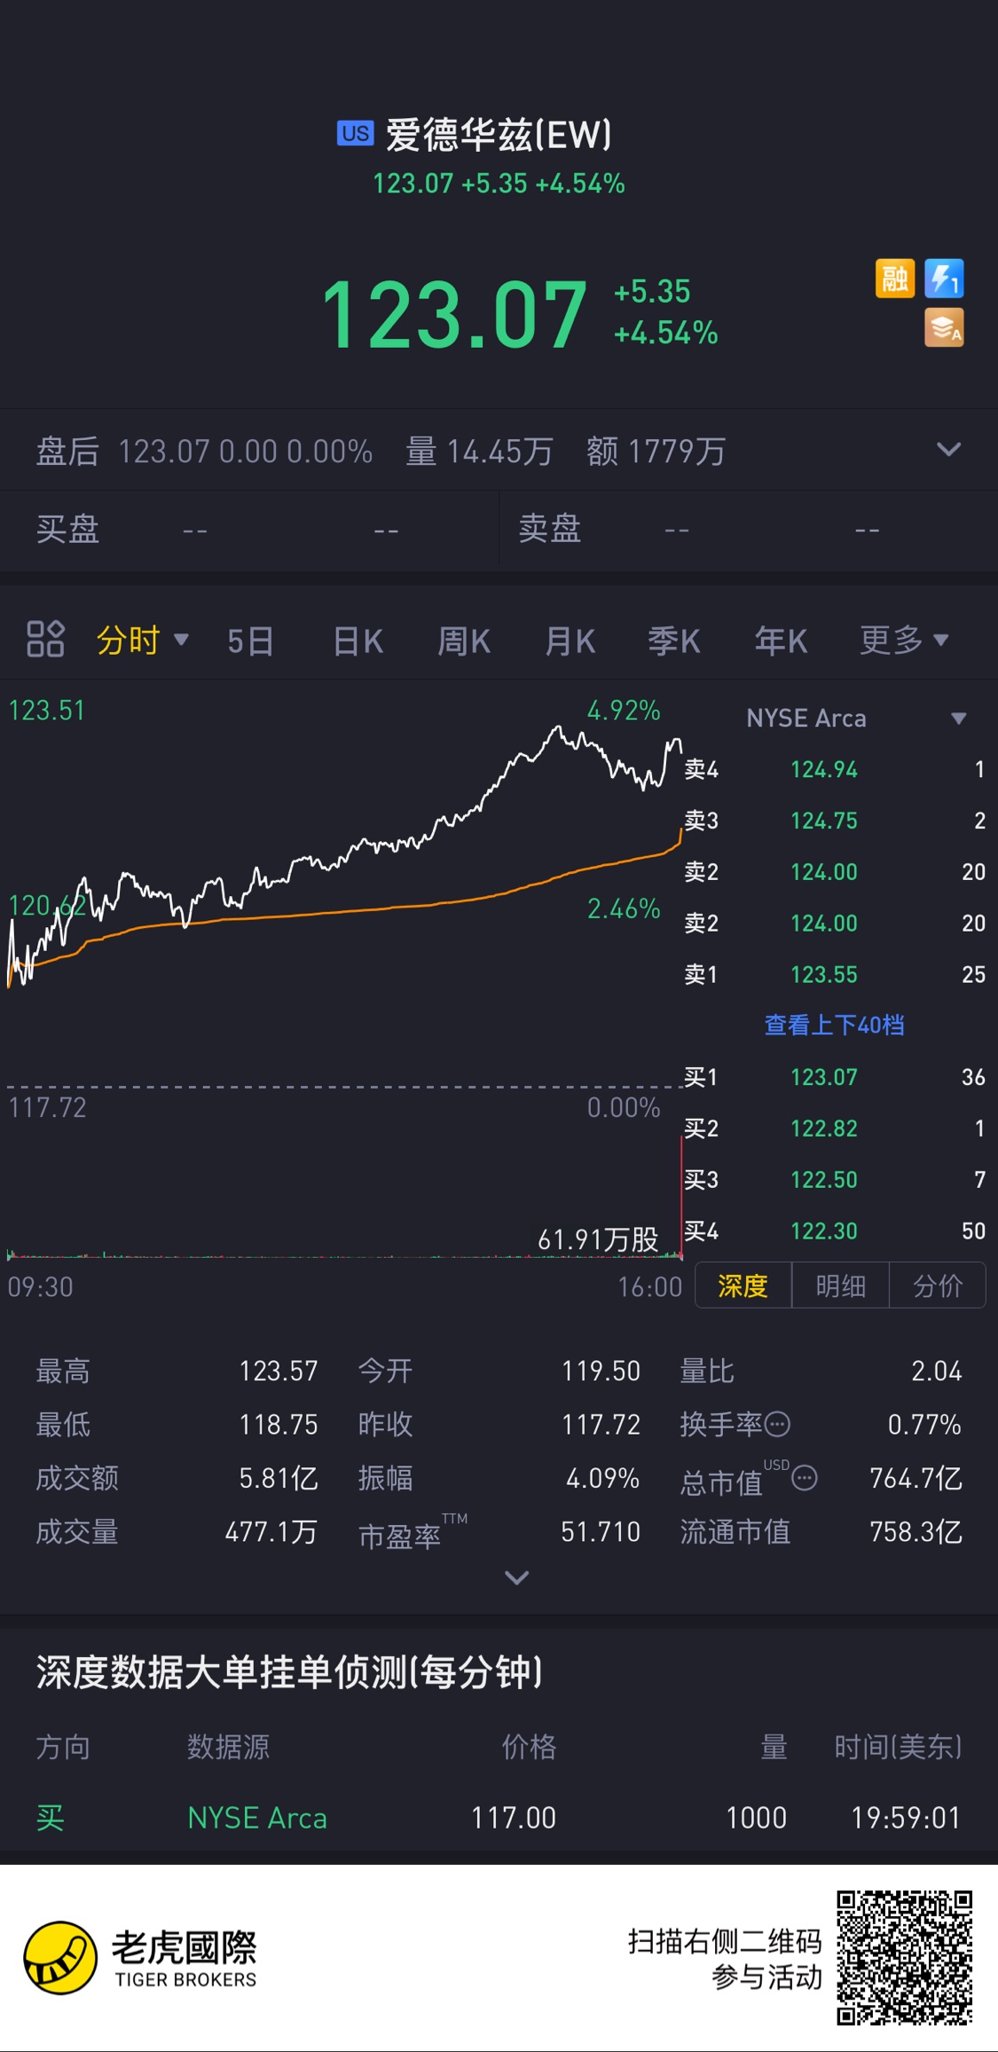Viewport: 998px width, 2052px height.
Task: Select the 深度 depth tab
Action: 743,1285
